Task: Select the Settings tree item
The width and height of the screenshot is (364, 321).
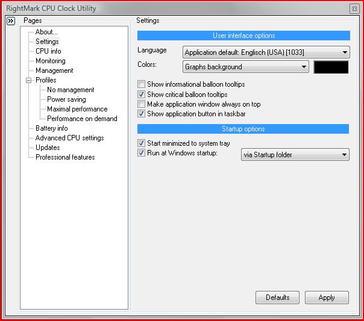Action: (x=47, y=42)
